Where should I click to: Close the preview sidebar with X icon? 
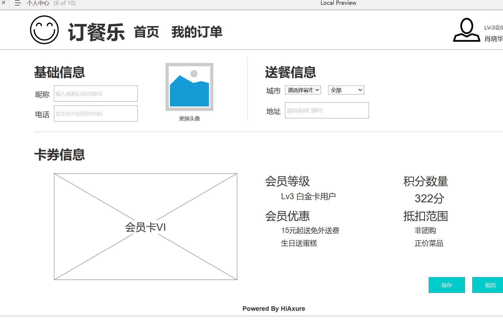[3, 3]
